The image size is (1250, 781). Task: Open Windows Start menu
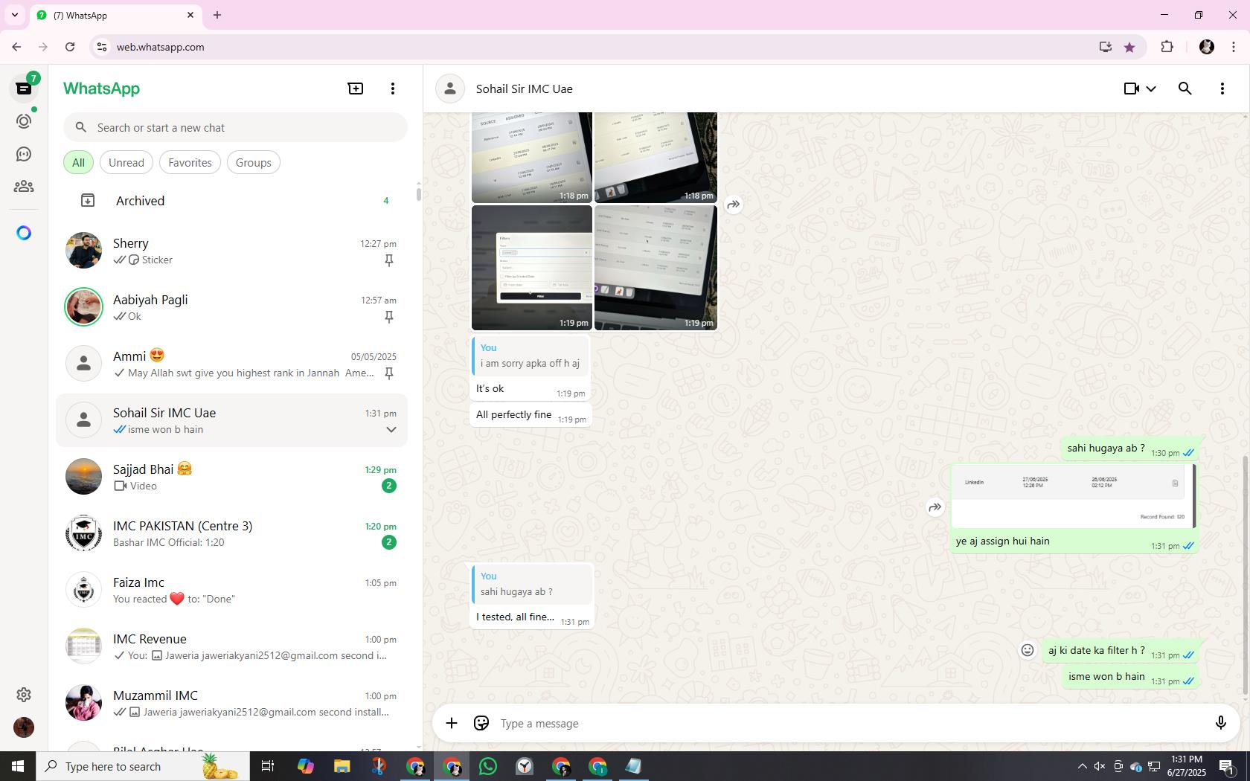[x=18, y=766]
